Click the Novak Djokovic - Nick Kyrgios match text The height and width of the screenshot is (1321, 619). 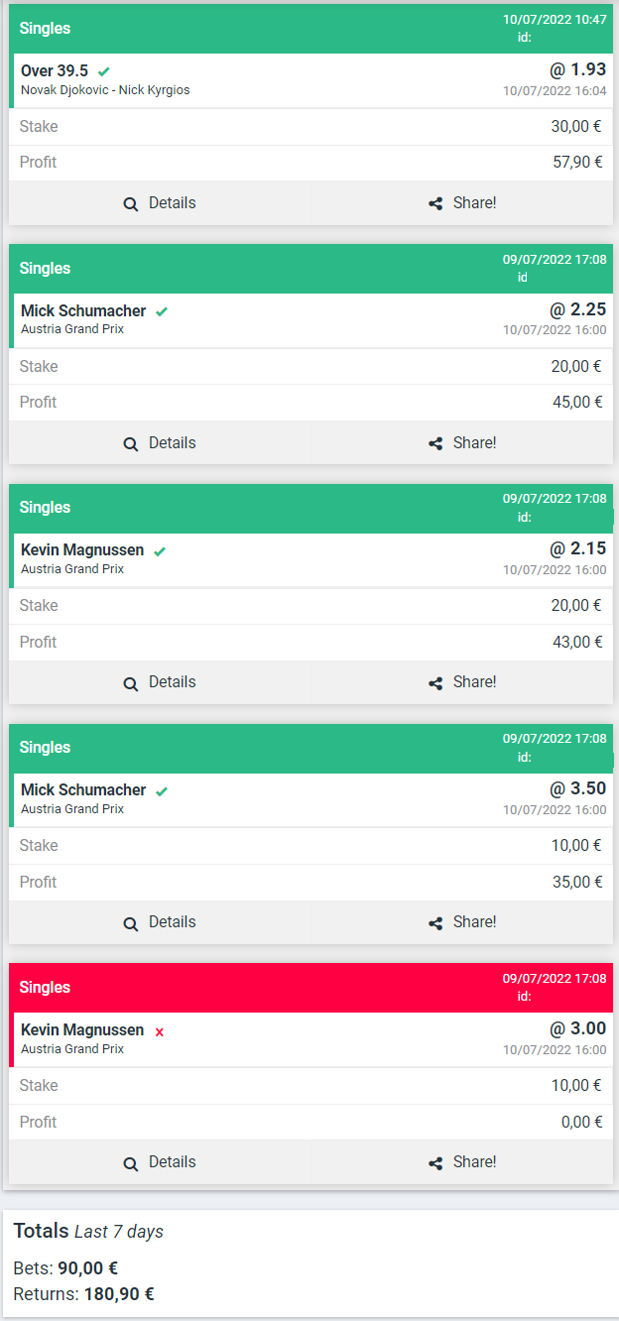105,90
